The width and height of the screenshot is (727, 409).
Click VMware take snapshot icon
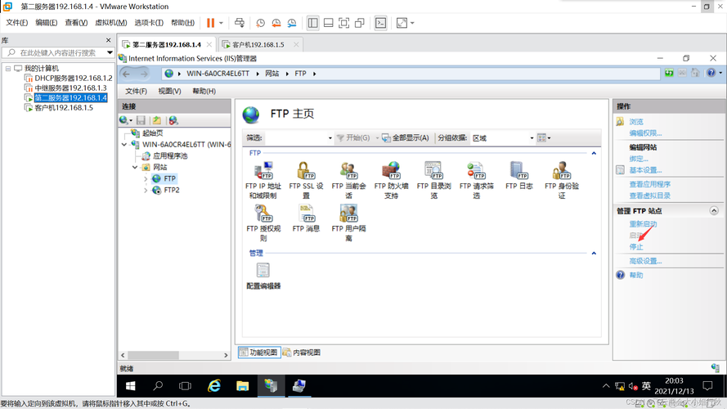[x=261, y=23]
